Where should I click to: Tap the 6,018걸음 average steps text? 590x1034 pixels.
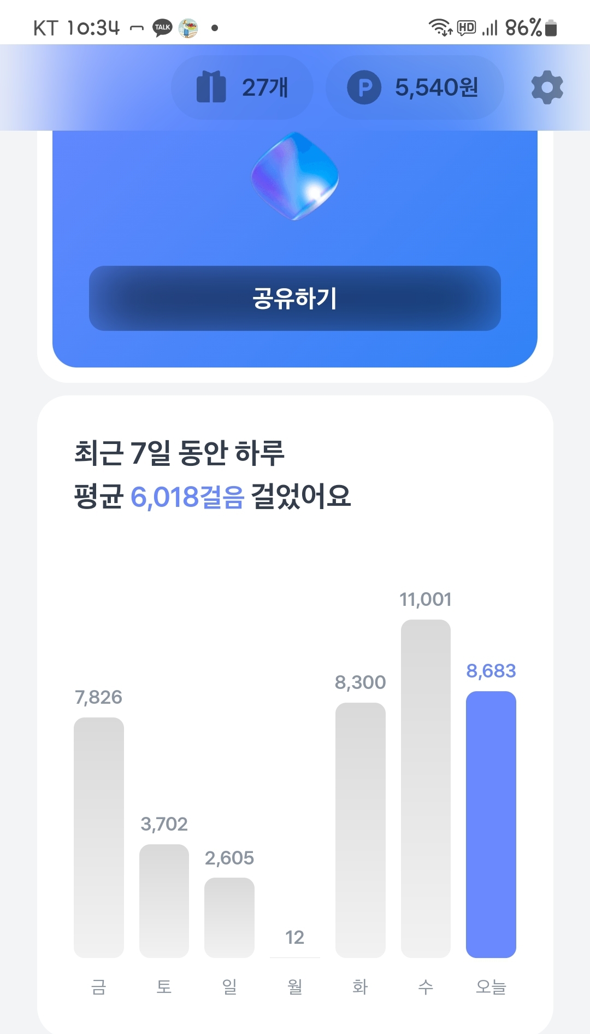tap(187, 497)
